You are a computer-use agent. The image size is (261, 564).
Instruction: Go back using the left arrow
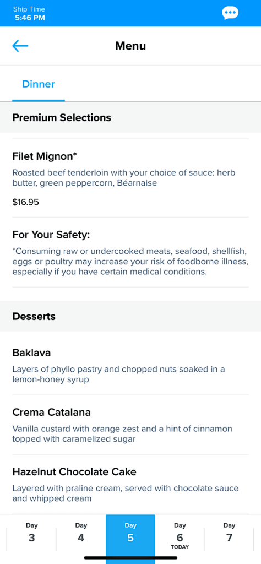(x=20, y=46)
